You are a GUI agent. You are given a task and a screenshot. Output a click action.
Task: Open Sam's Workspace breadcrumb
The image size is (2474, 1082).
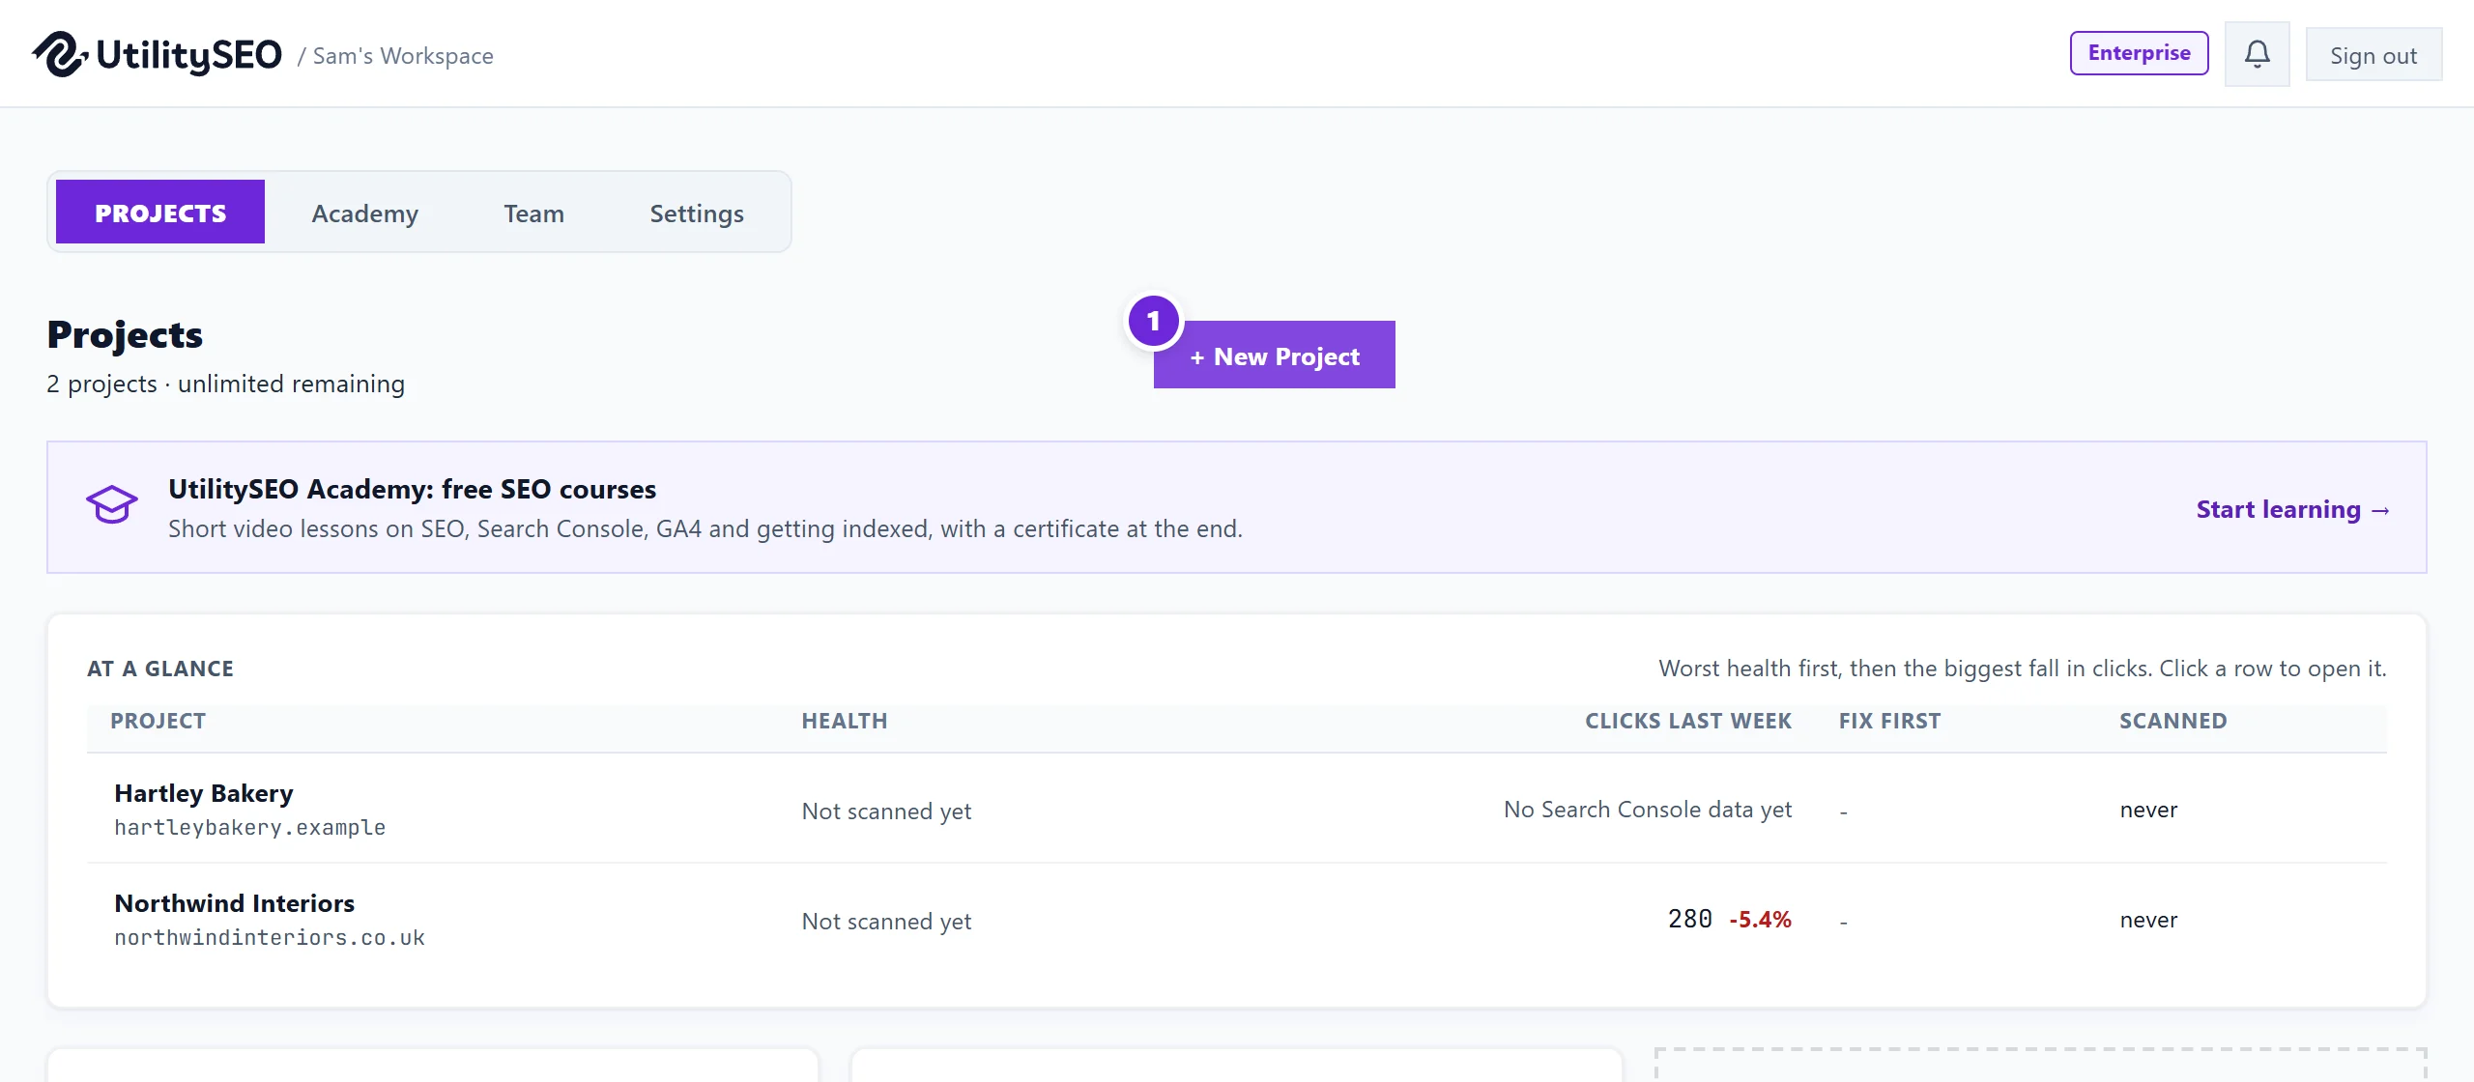click(x=403, y=56)
